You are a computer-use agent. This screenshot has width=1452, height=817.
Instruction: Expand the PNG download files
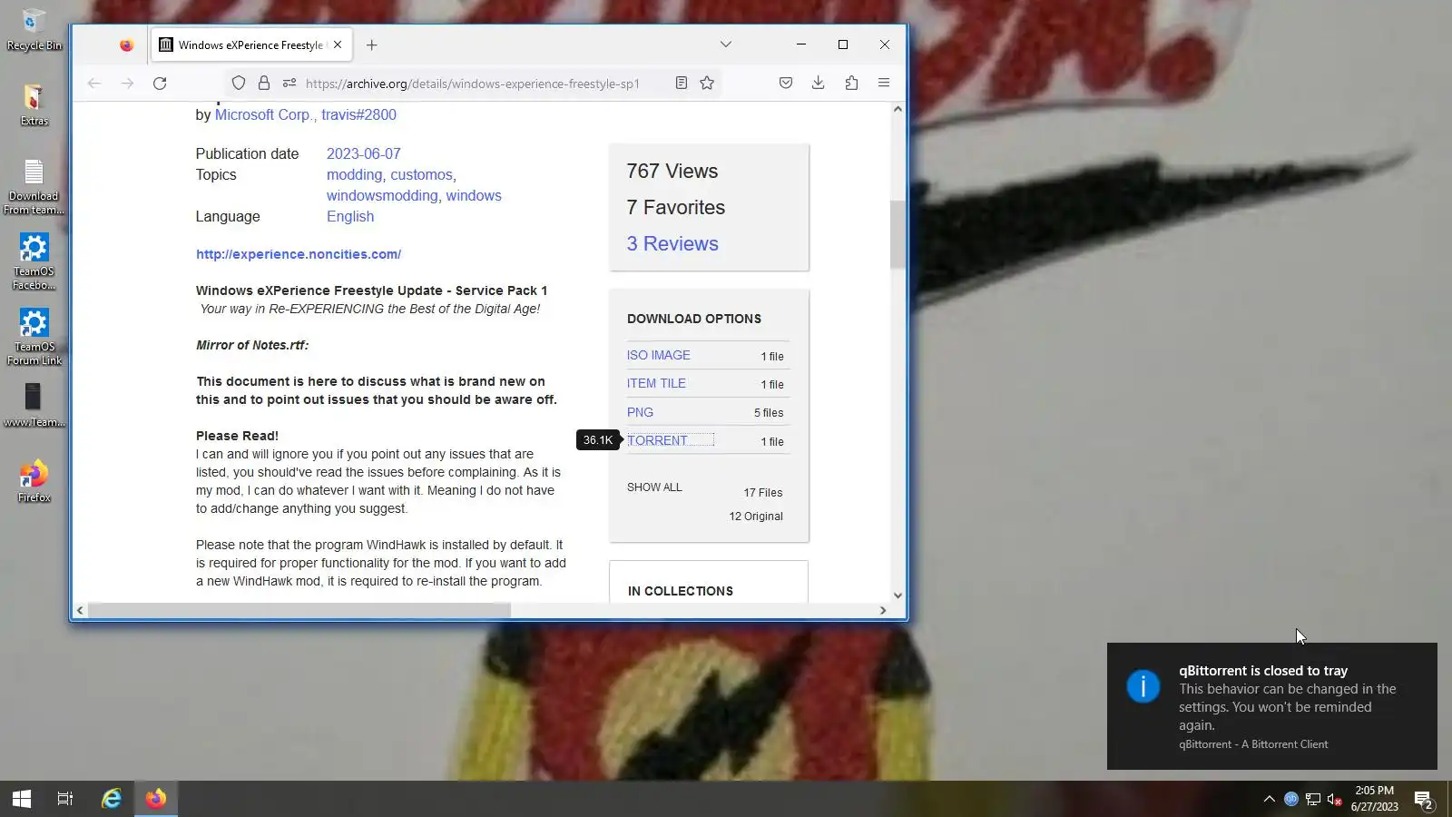tap(640, 413)
